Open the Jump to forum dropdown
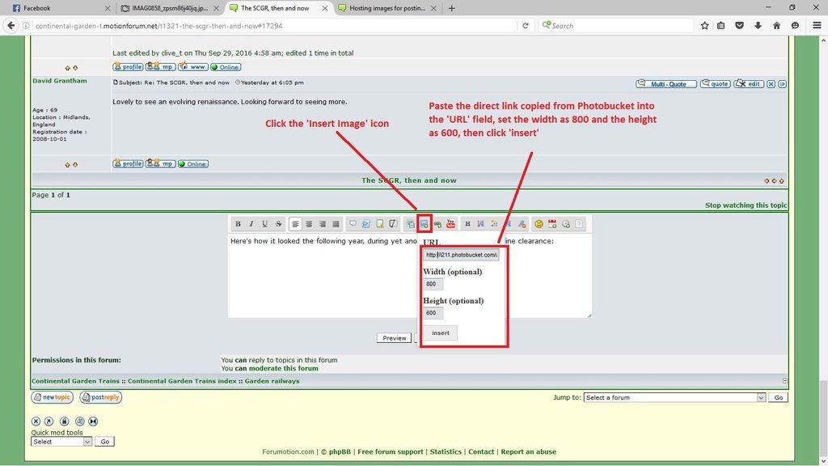The width and height of the screenshot is (828, 466). tap(674, 397)
